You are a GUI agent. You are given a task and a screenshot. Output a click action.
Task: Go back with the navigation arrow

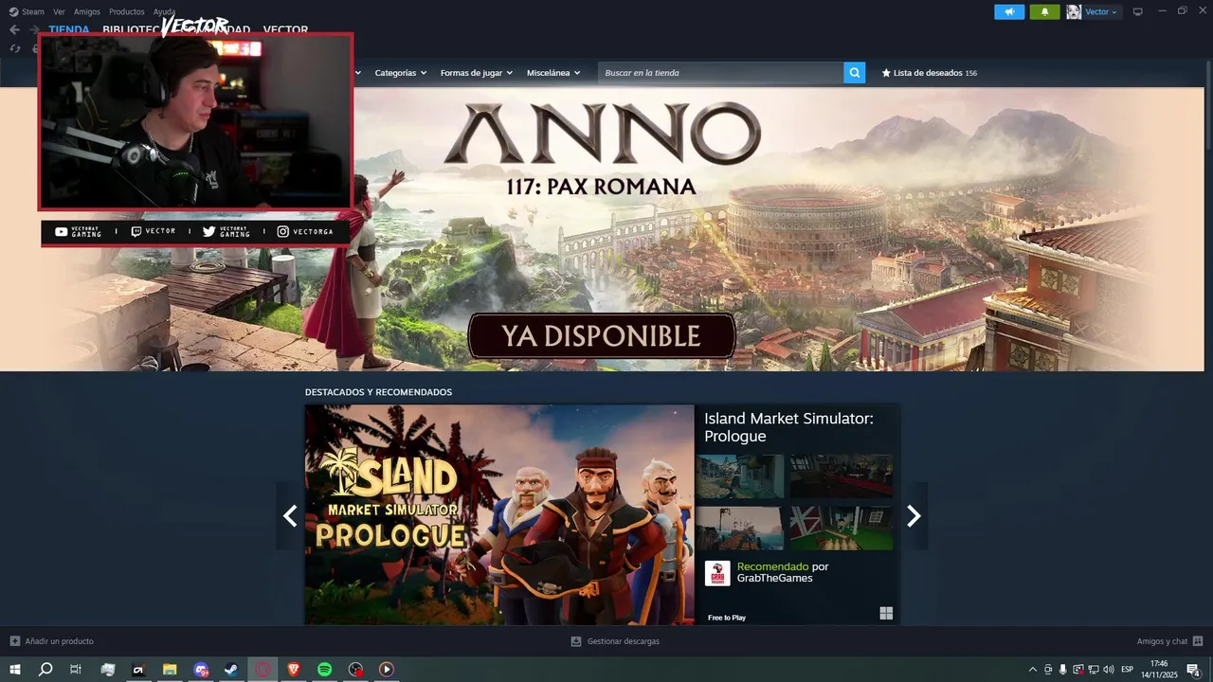(14, 29)
